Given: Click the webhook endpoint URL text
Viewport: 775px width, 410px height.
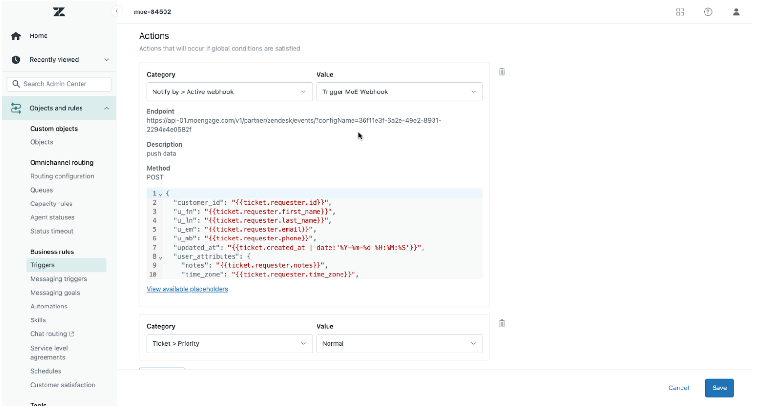Looking at the screenshot, I should point(294,125).
